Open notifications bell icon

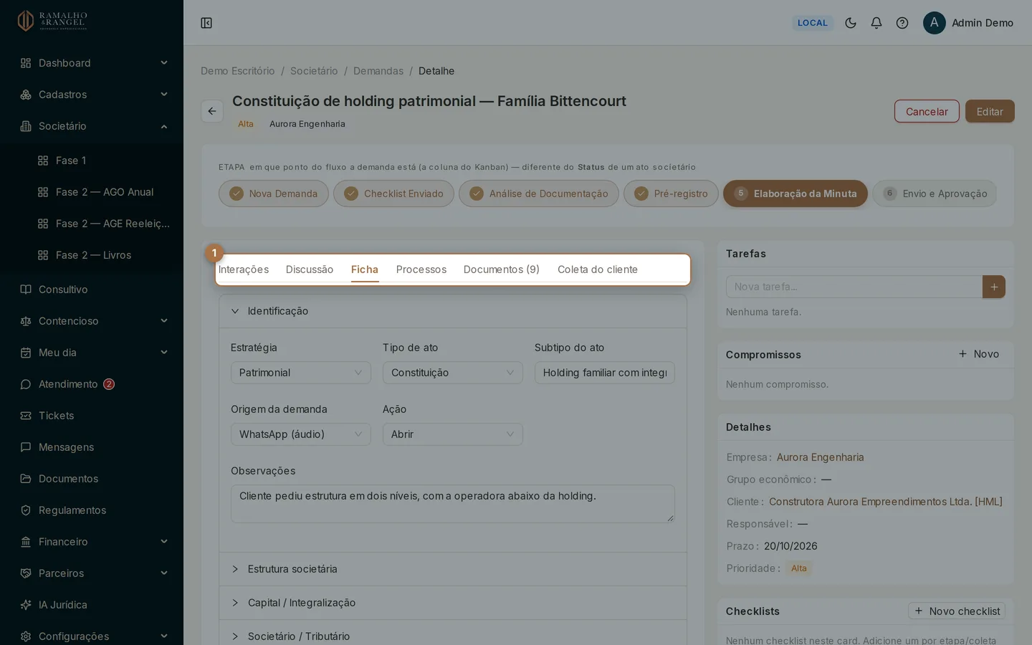pyautogui.click(x=876, y=23)
